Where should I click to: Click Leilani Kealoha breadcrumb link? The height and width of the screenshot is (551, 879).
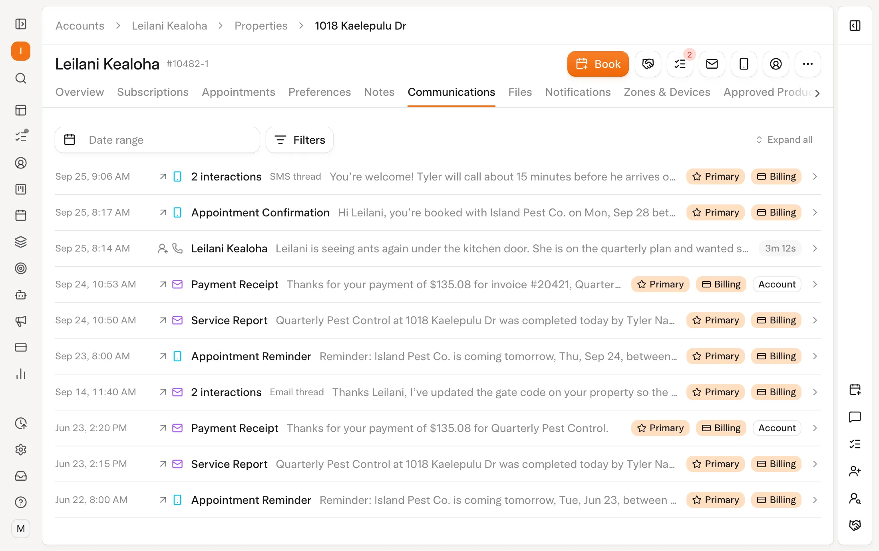(x=169, y=26)
